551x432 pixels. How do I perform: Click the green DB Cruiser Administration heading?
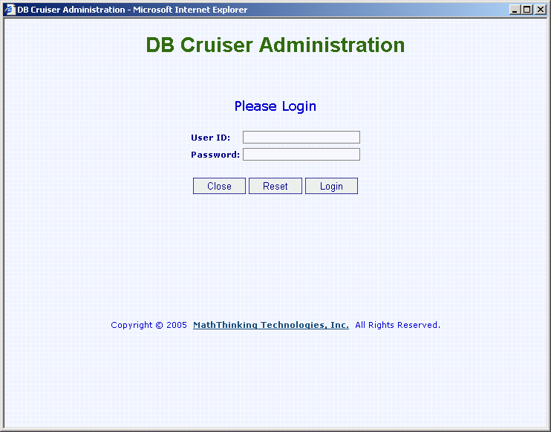(275, 45)
